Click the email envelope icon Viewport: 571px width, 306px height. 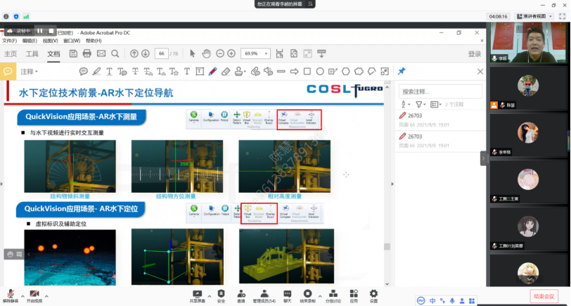point(101,53)
